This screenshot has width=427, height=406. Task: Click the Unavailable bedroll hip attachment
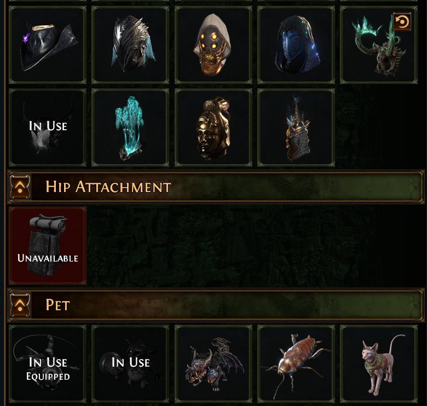[48, 246]
